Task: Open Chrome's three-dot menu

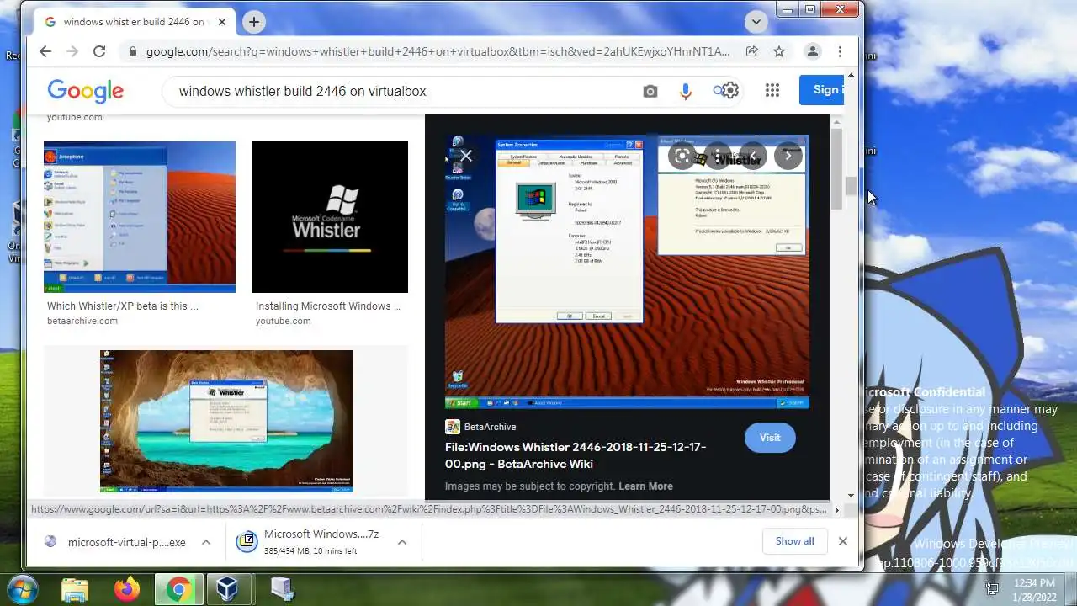Action: pyautogui.click(x=840, y=51)
